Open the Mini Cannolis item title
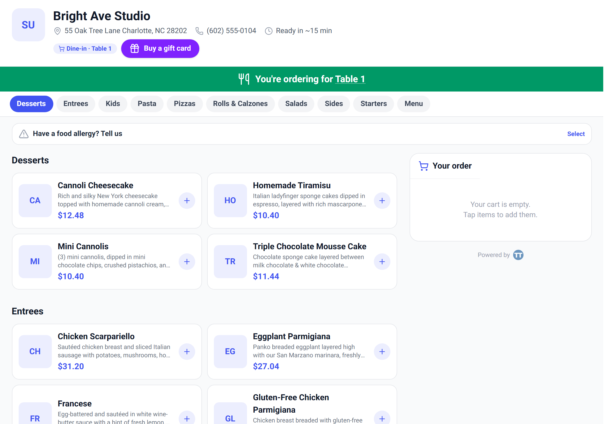 pyautogui.click(x=83, y=247)
